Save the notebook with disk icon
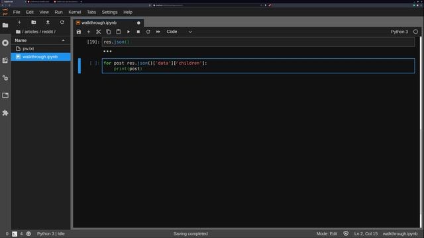The width and height of the screenshot is (424, 238). (79, 32)
